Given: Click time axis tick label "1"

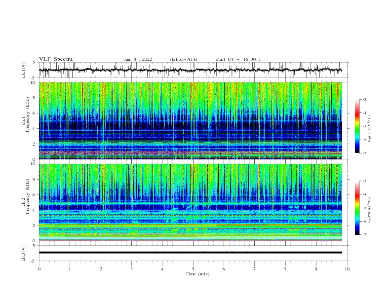Looking at the screenshot, I should click(70, 269).
